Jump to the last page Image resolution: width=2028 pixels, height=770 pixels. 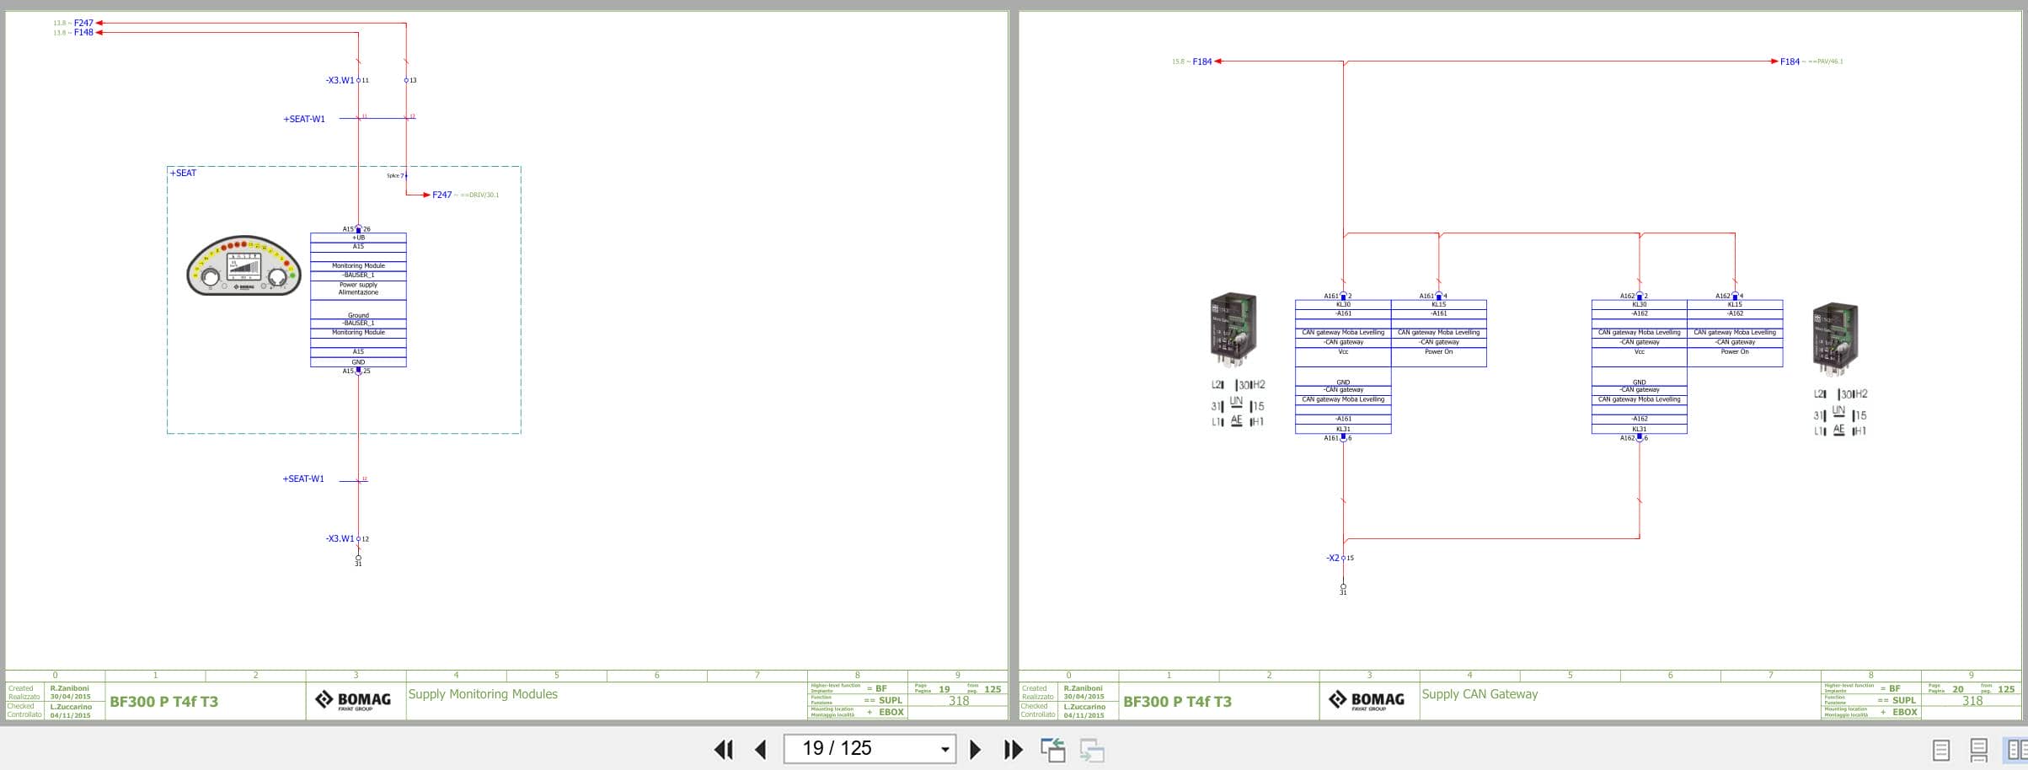[x=1013, y=749]
